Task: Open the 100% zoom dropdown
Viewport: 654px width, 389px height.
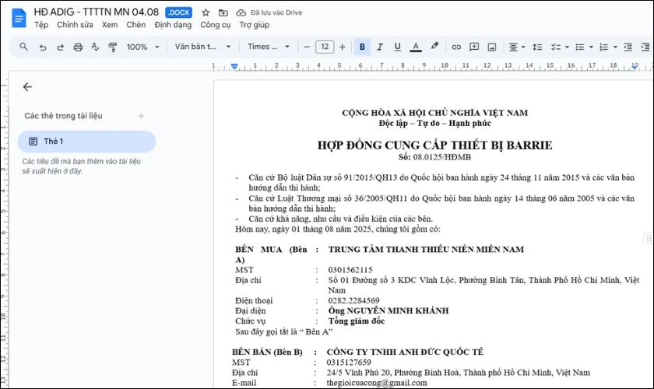Action: [143, 47]
